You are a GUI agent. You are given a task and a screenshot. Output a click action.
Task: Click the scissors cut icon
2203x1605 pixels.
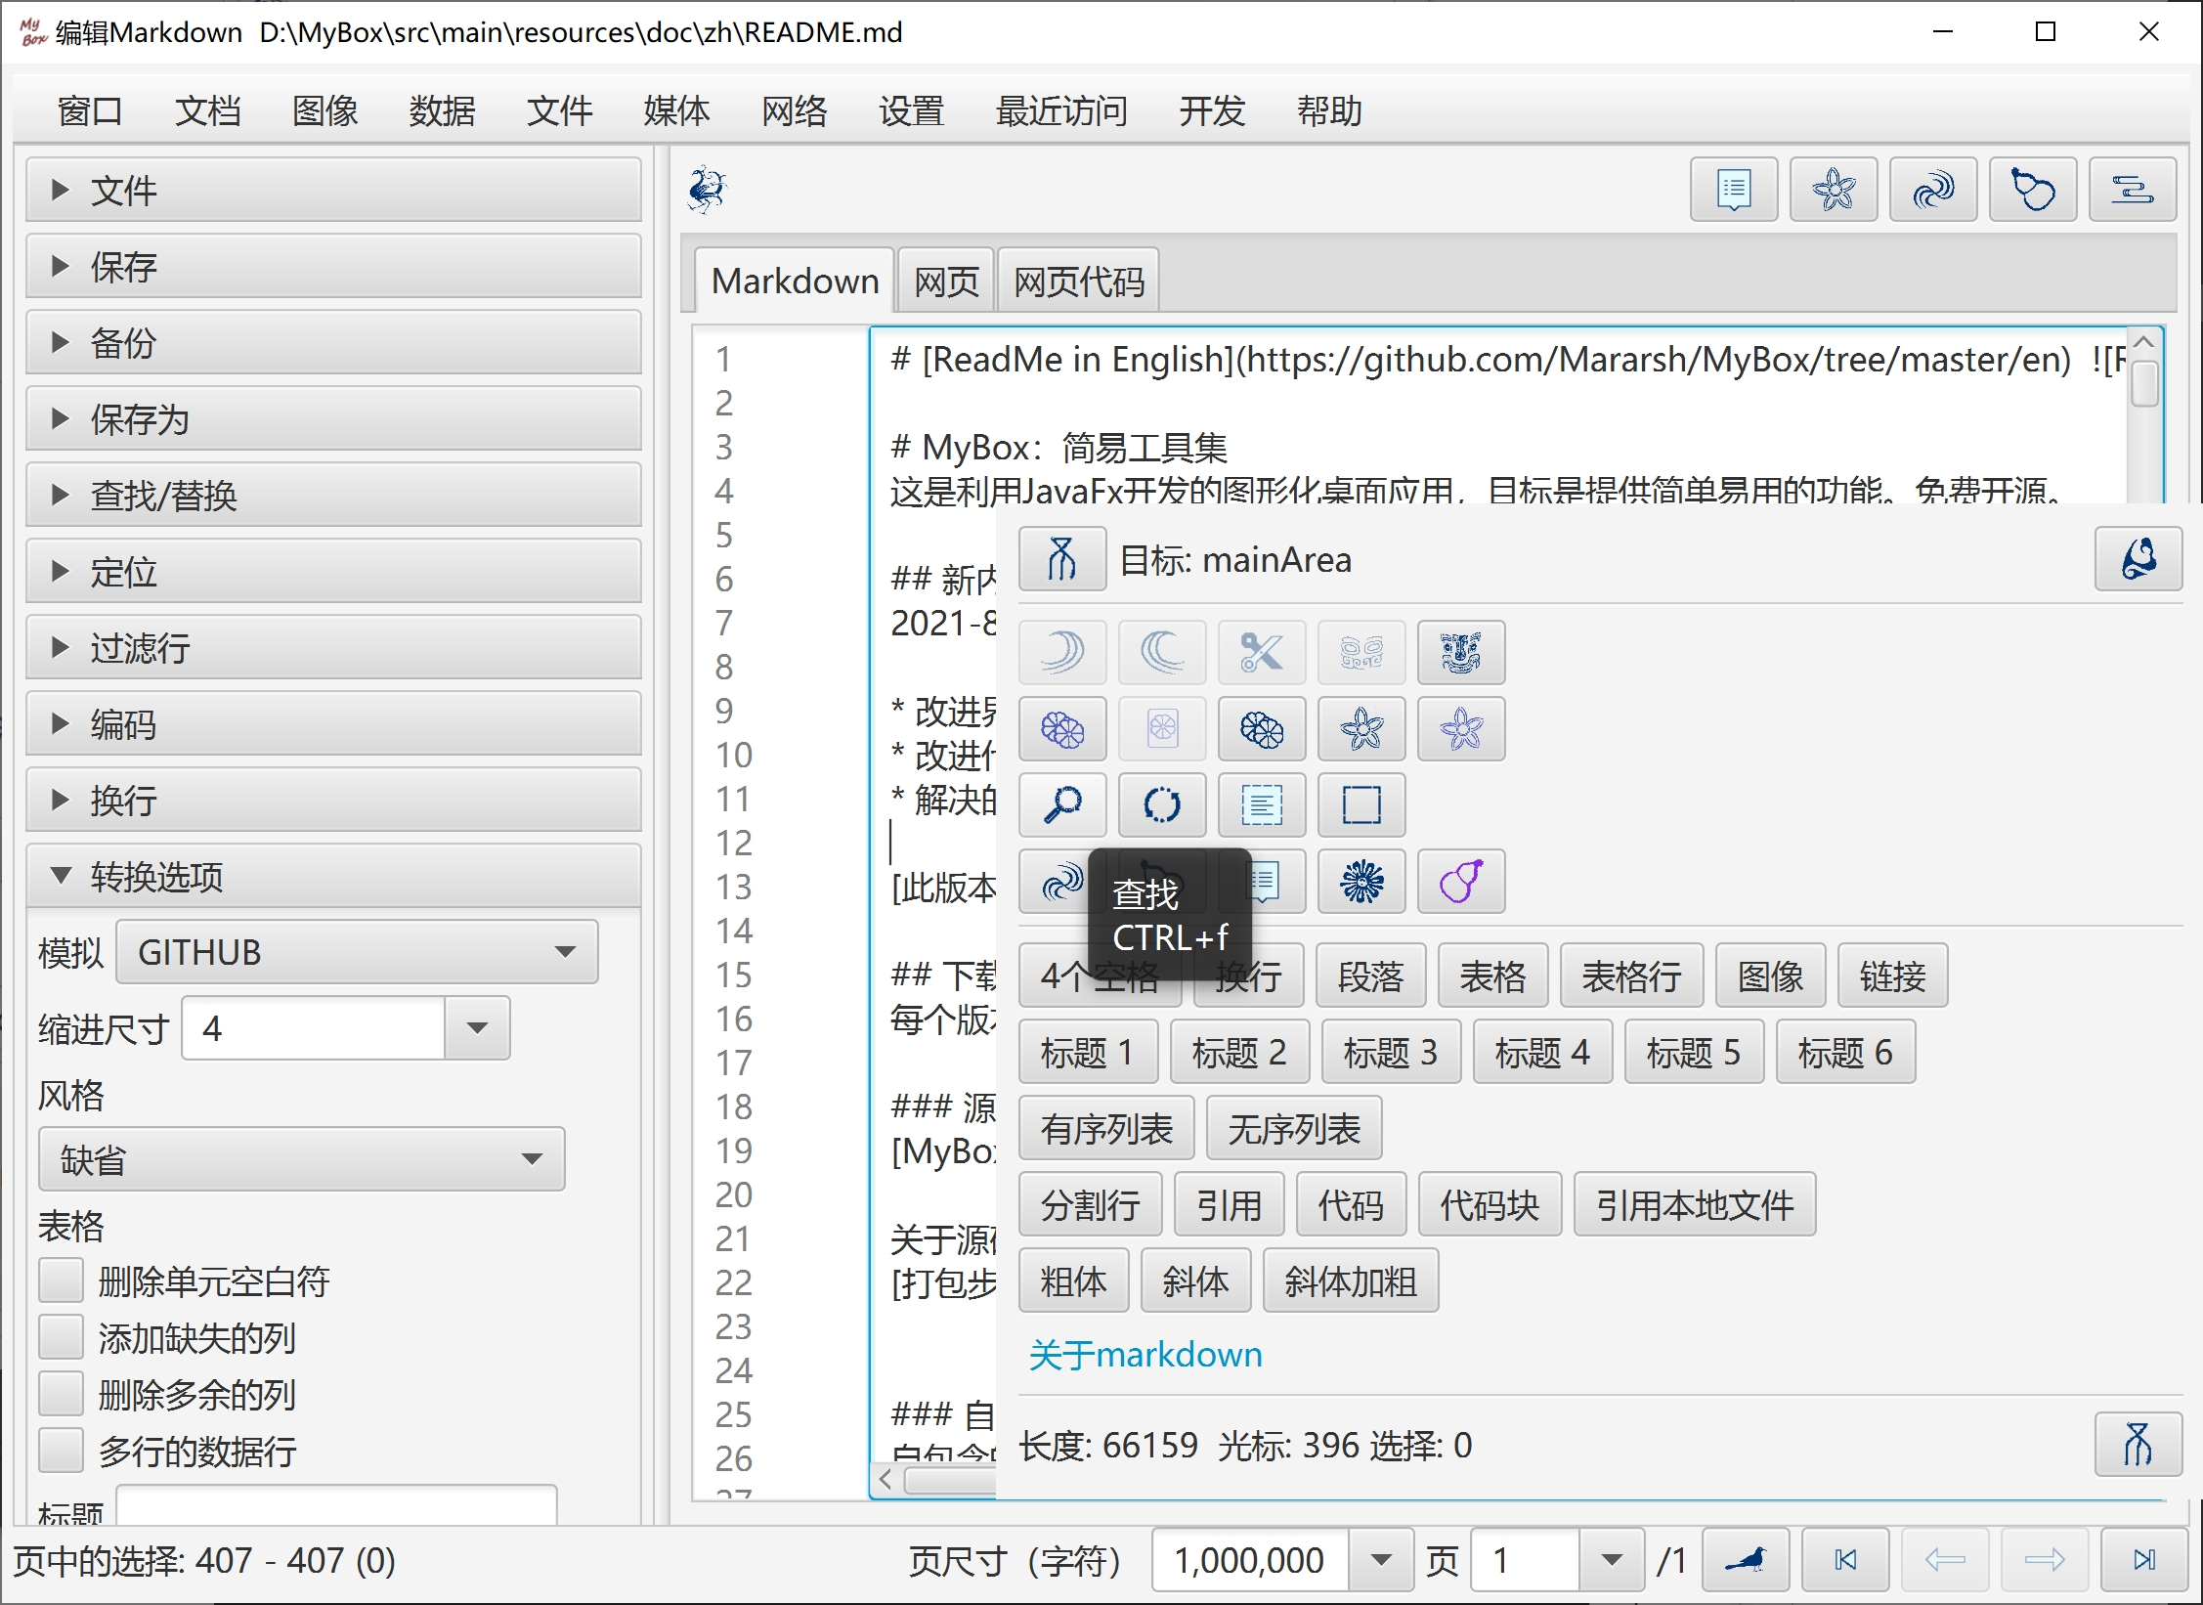point(1262,652)
